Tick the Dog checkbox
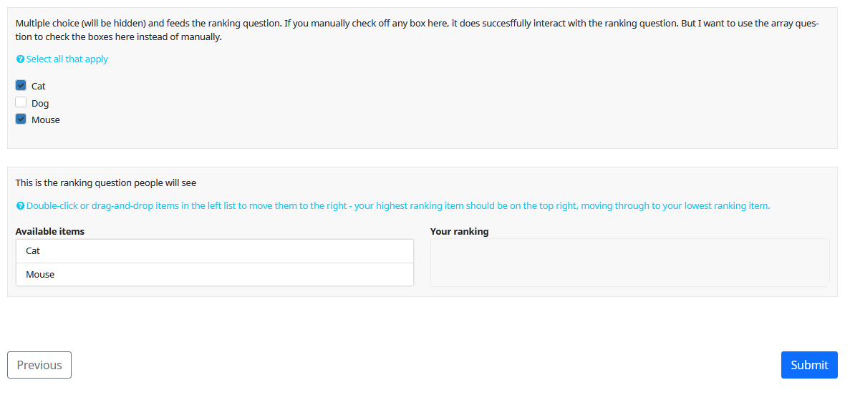Image resolution: width=850 pixels, height=395 pixels. tap(21, 102)
